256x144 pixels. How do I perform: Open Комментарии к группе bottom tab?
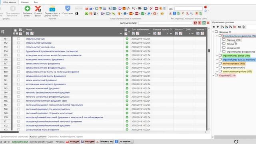click(71, 136)
